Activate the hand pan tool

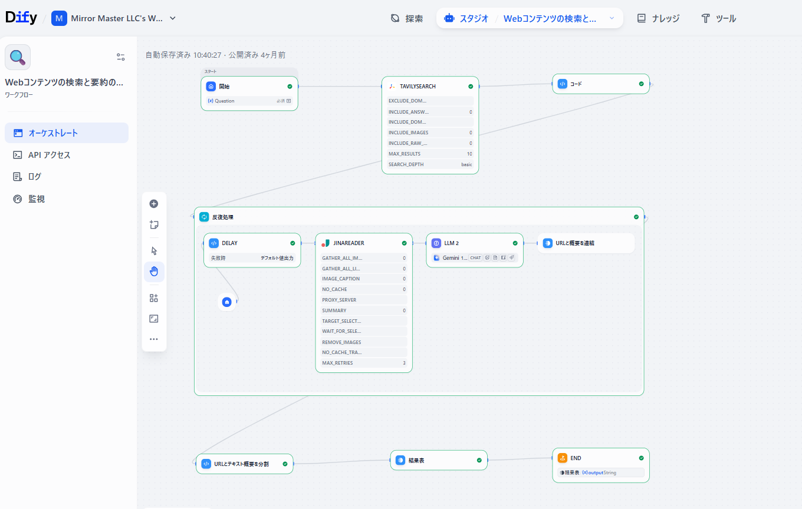click(154, 272)
